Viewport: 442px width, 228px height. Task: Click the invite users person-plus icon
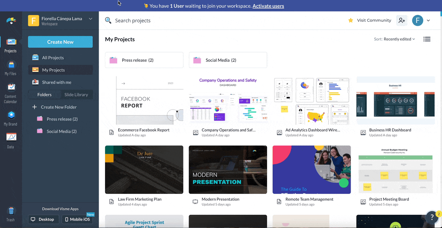402,21
